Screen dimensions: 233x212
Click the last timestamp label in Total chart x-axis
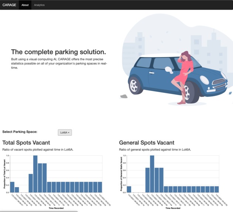click(x=105, y=200)
